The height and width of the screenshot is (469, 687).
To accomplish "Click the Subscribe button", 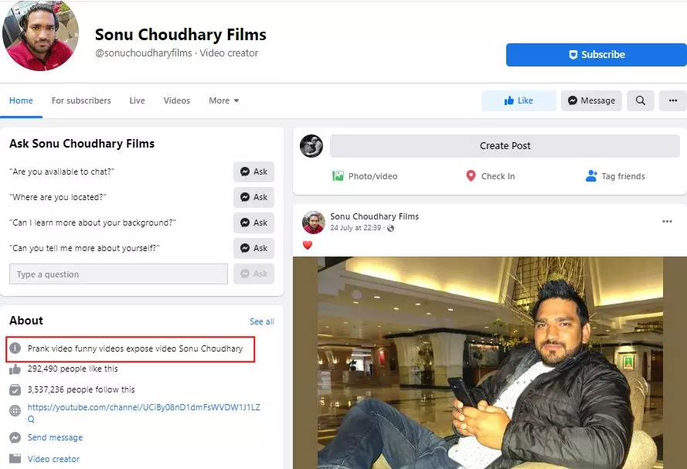I will pyautogui.click(x=597, y=55).
